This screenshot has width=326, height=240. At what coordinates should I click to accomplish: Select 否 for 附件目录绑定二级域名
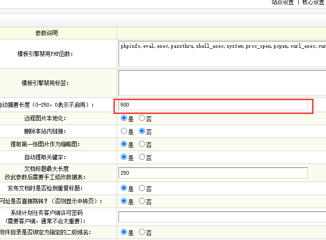pos(142,232)
